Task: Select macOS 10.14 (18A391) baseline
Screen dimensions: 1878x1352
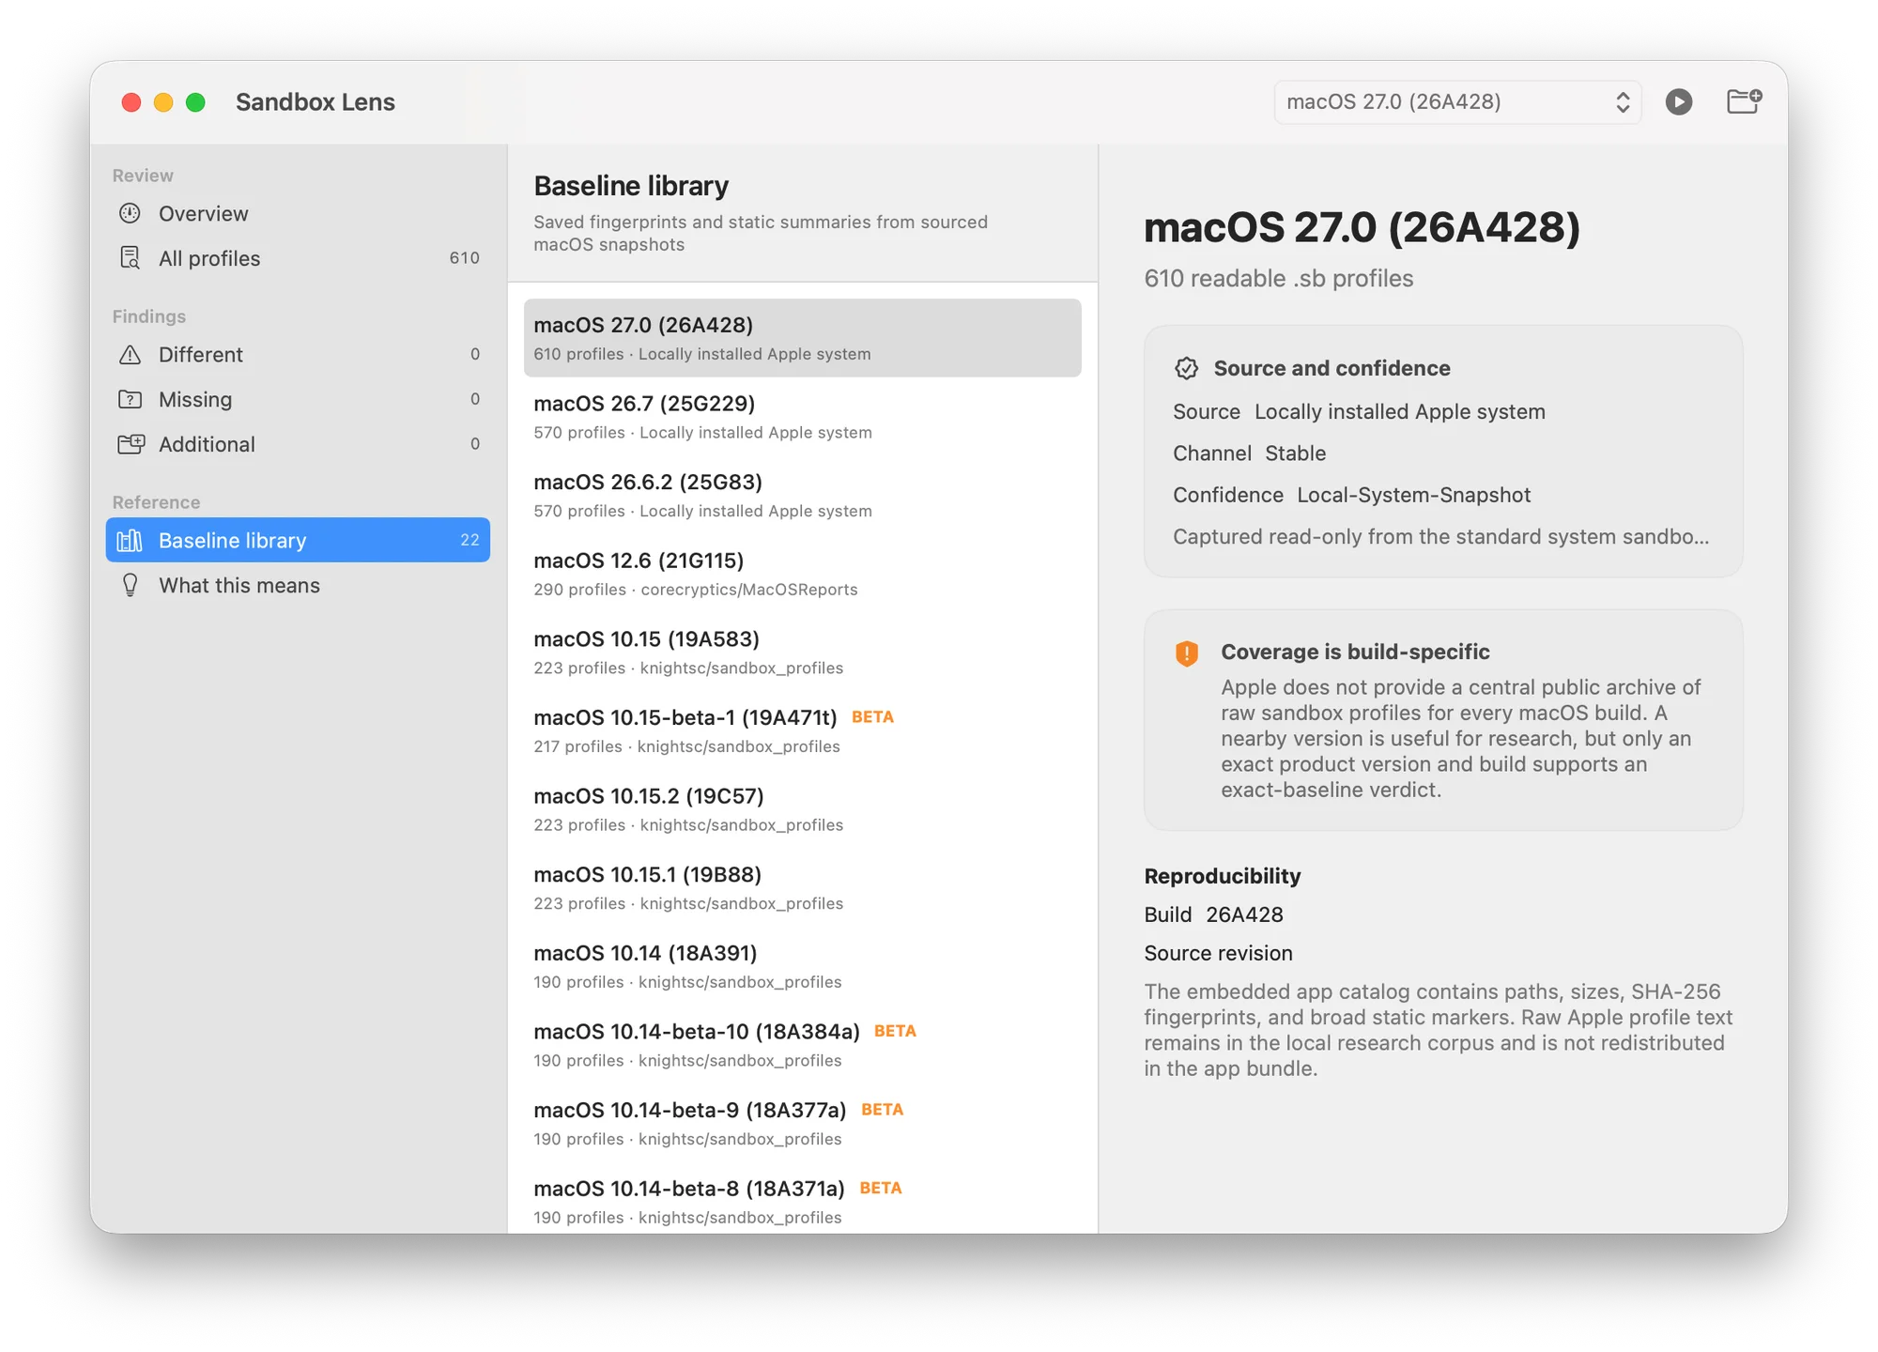Action: [x=802, y=966]
